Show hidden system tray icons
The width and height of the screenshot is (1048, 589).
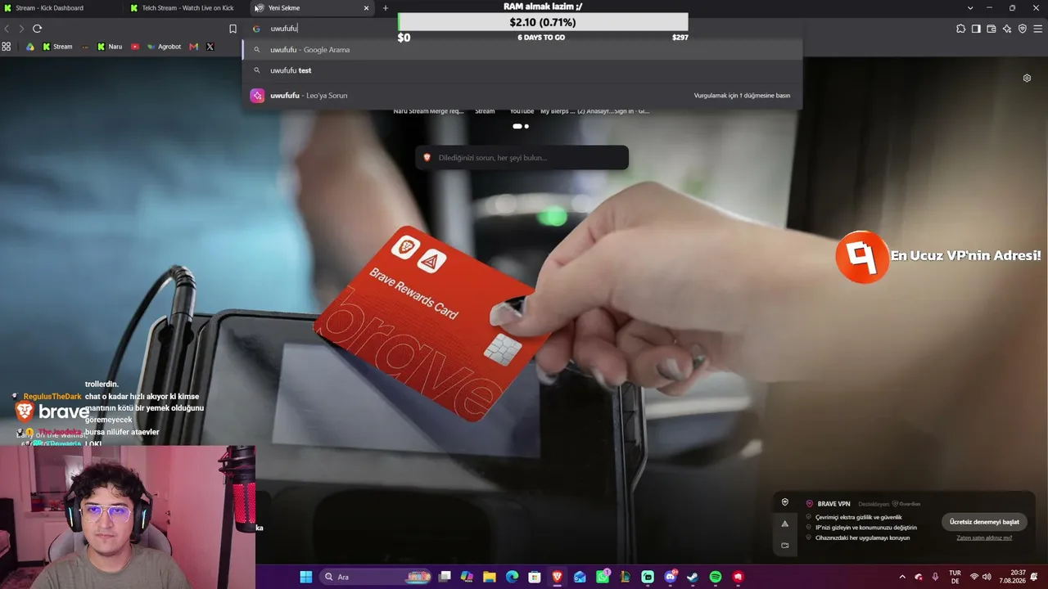(x=902, y=577)
